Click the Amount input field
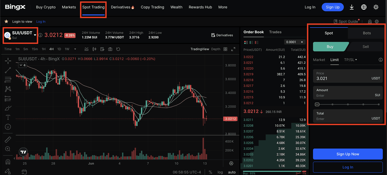Screen dimensions: 387x175 pyautogui.click(x=348, y=93)
